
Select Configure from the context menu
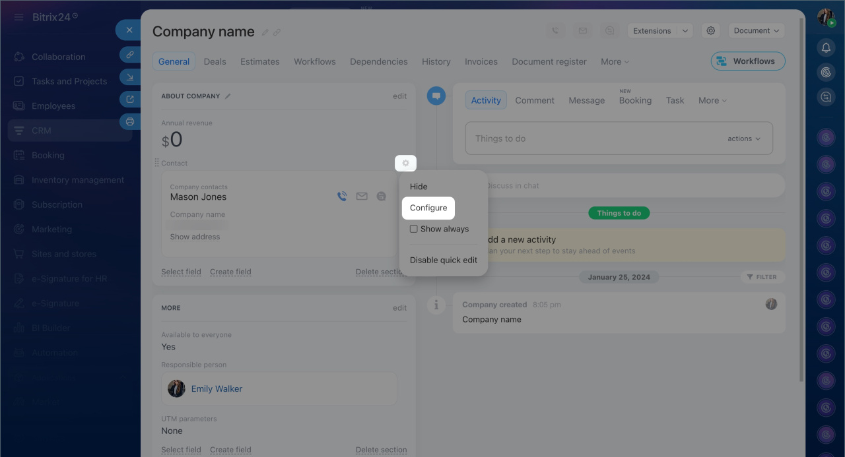428,208
